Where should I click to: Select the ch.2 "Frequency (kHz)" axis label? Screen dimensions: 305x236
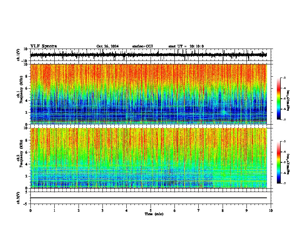point(21,153)
